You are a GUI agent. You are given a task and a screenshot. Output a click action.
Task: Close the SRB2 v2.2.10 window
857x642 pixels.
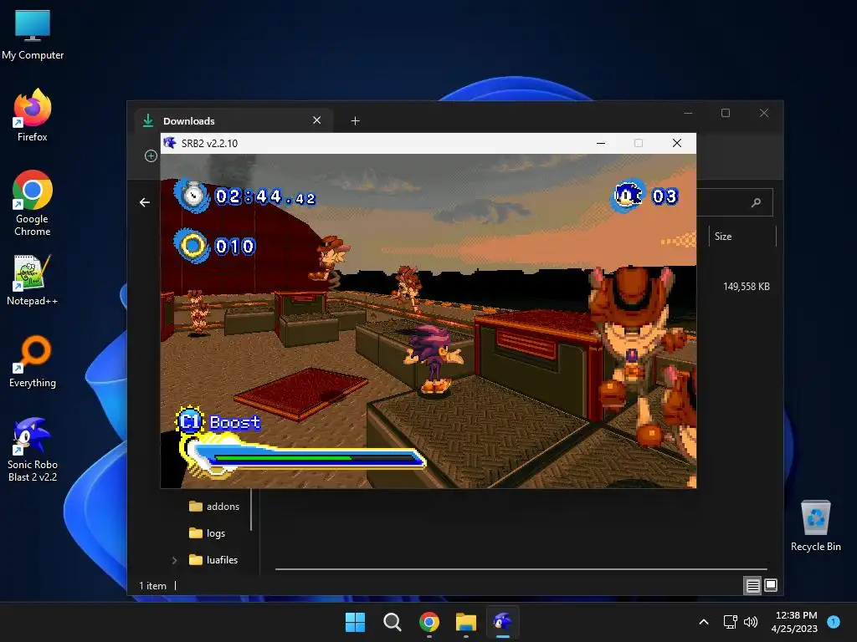coord(676,143)
